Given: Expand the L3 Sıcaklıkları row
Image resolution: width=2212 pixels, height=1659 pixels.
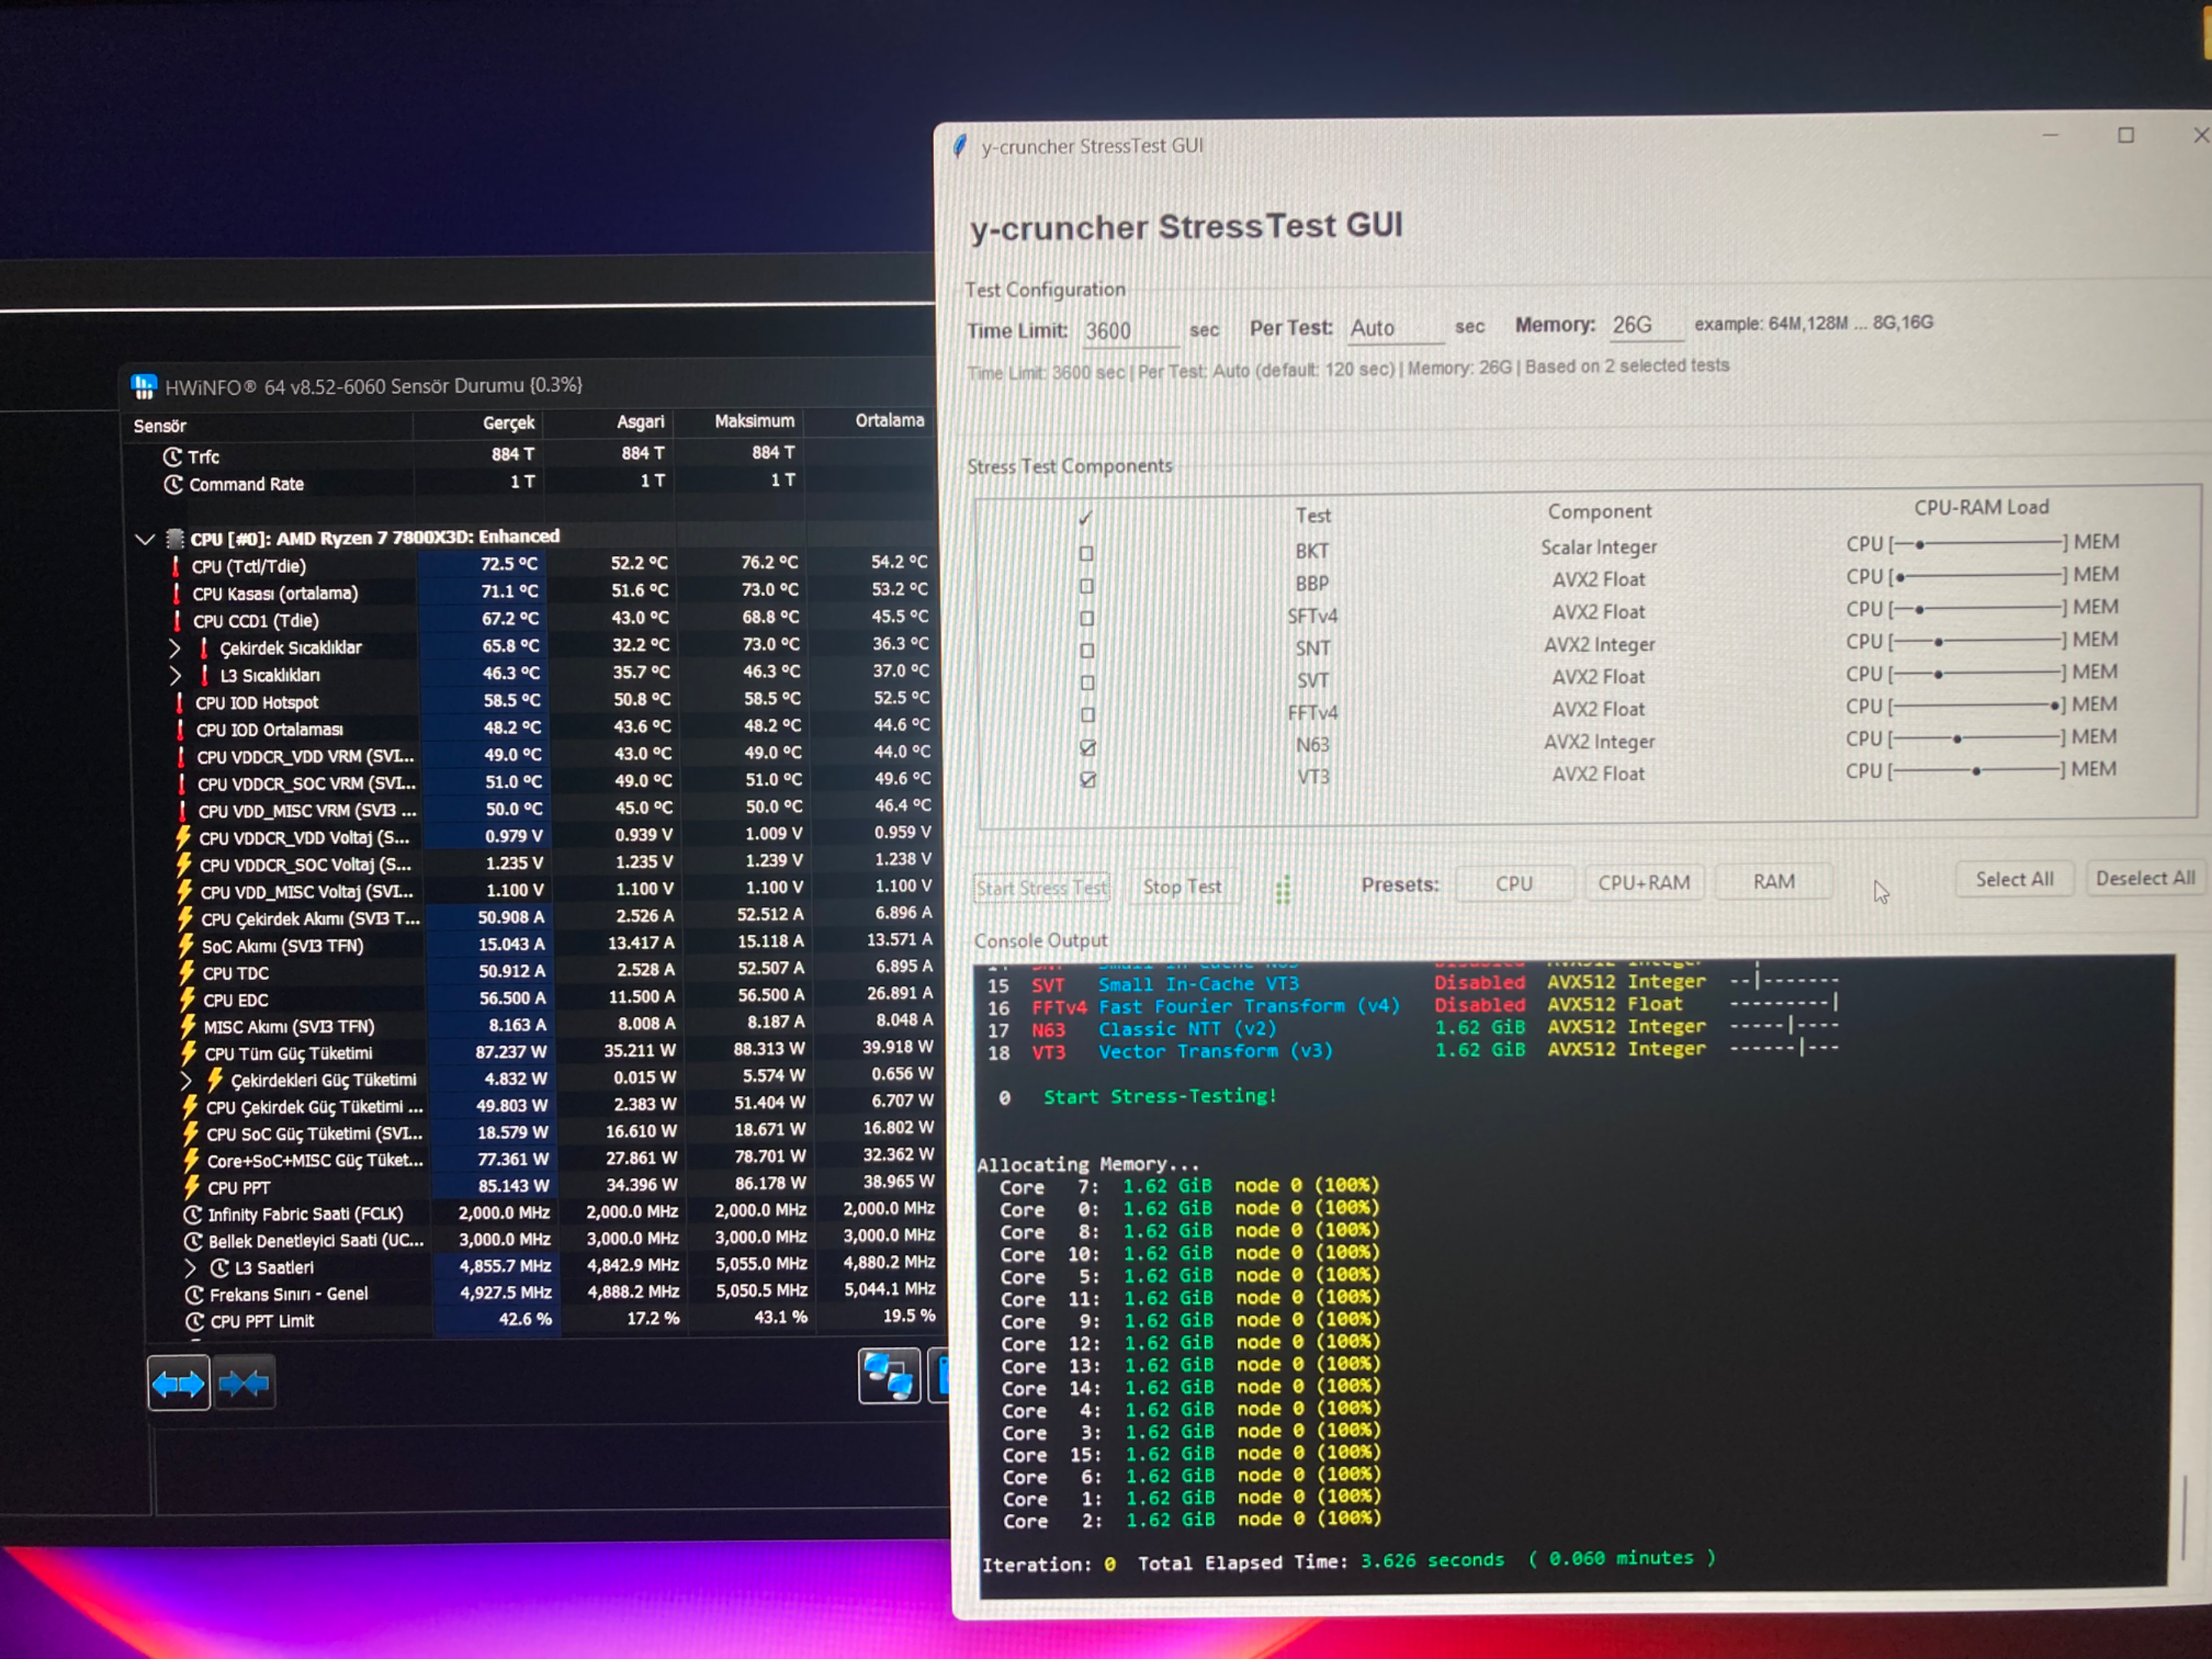Looking at the screenshot, I should click(x=176, y=676).
